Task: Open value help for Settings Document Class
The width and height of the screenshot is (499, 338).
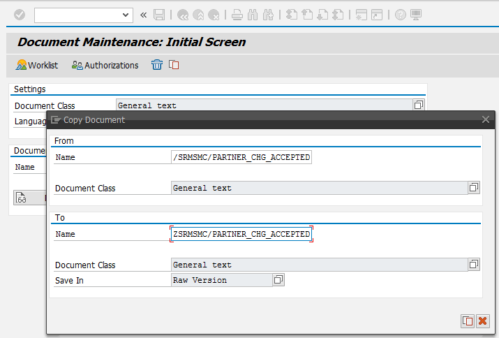Action: click(x=419, y=105)
